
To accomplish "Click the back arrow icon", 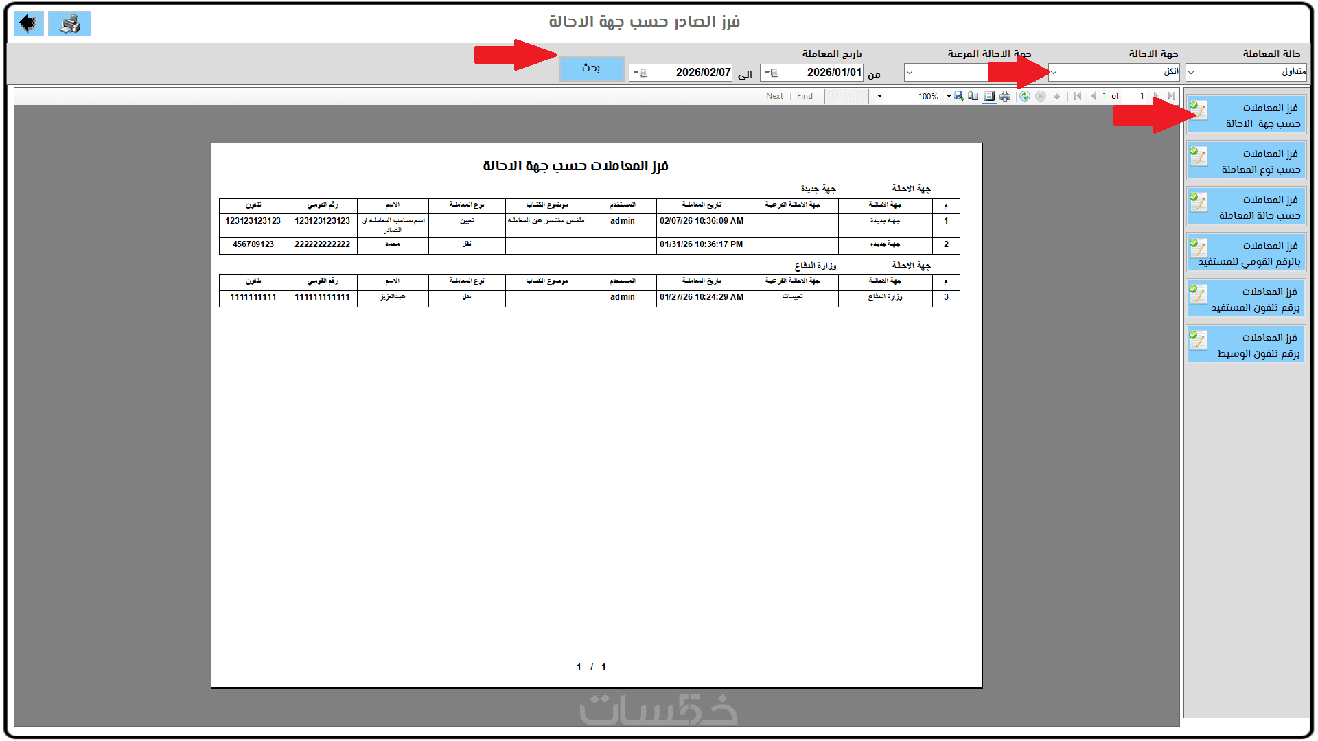I will coord(28,23).
